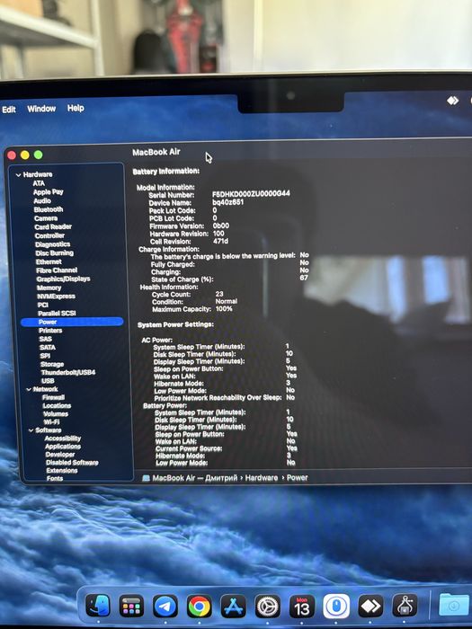
Task: Click the serial number F5DHKD000ZU0000G44
Action: [x=251, y=194]
